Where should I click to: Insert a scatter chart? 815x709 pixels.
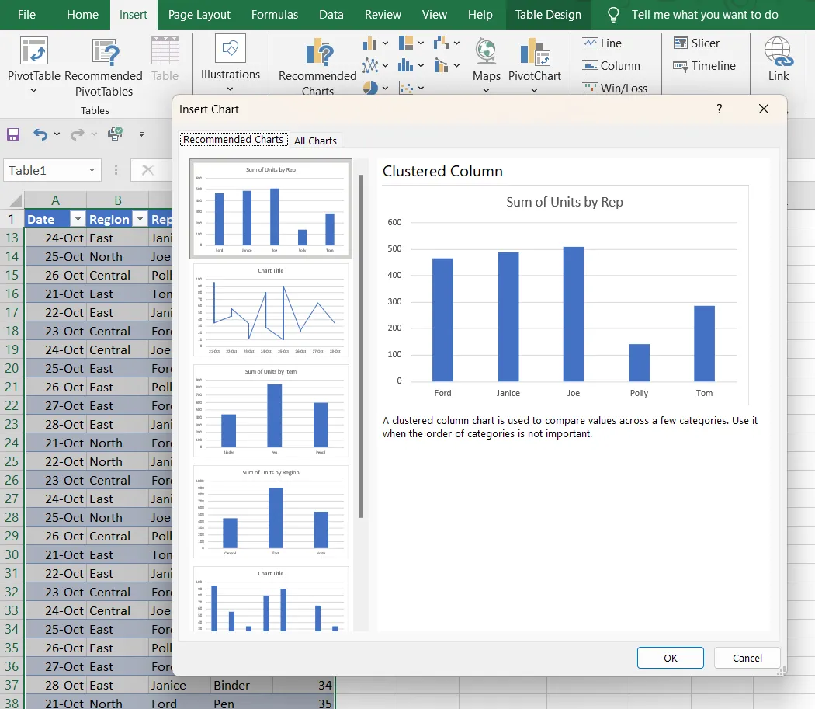click(x=407, y=87)
